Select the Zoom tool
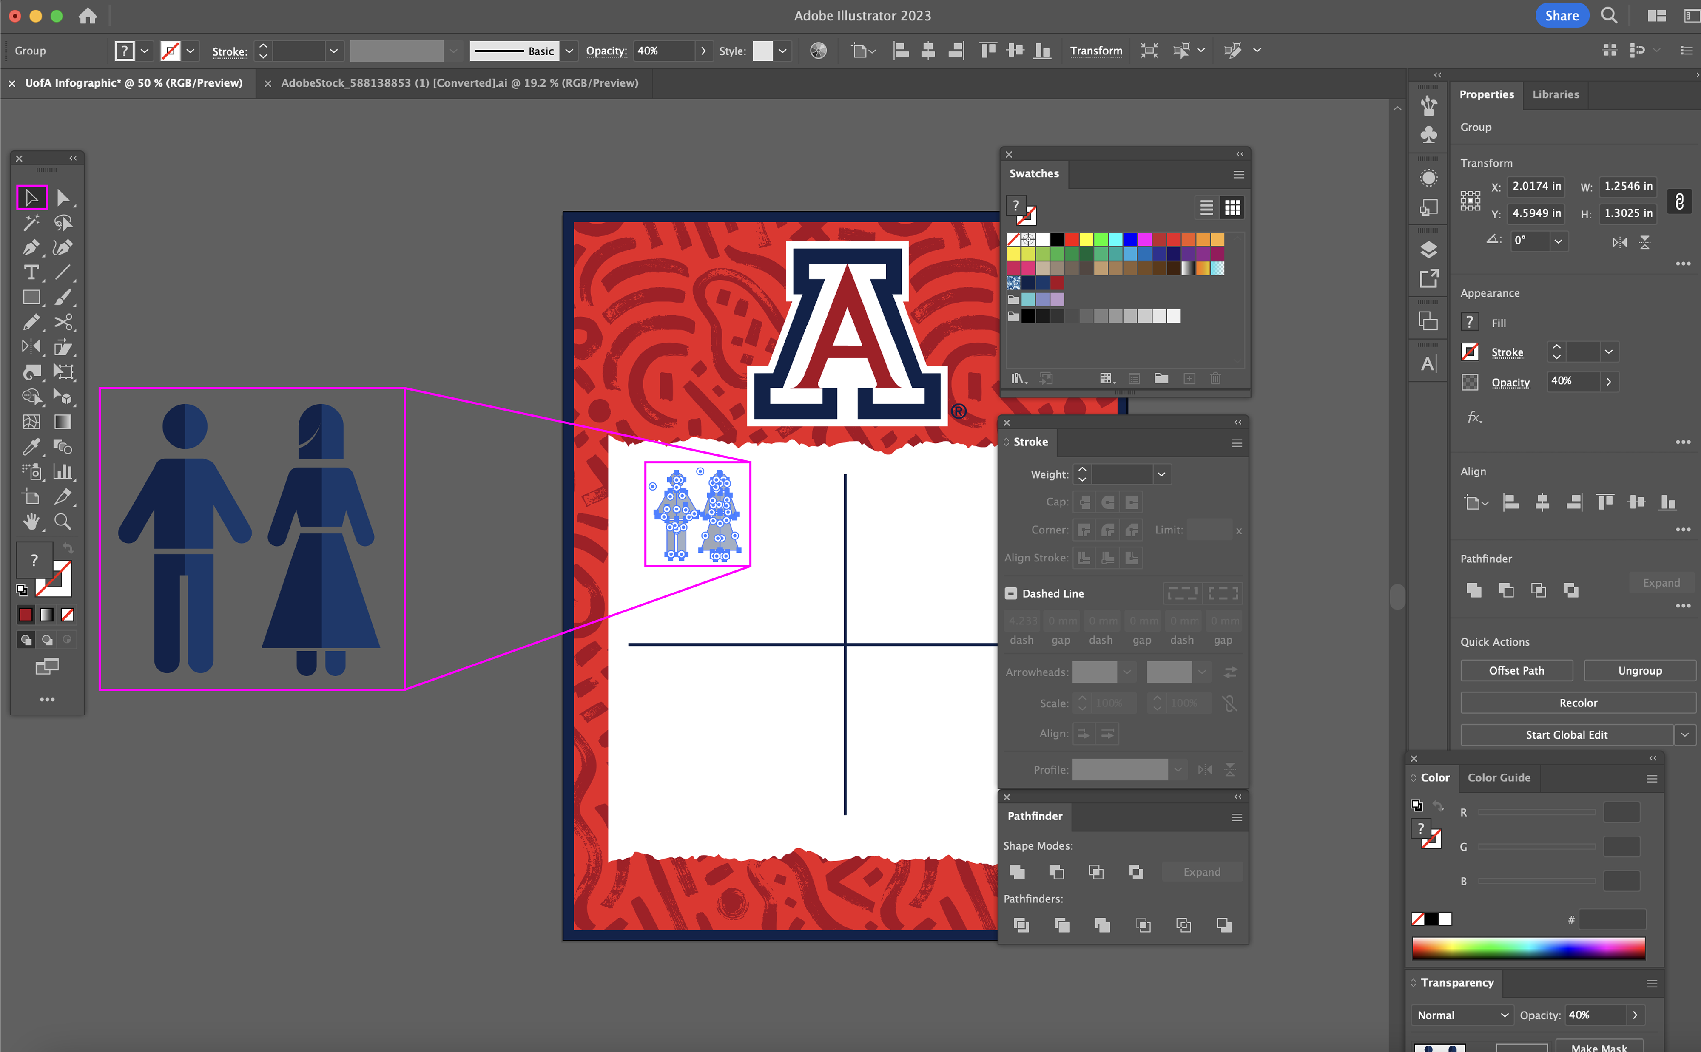1701x1052 pixels. coord(63,522)
